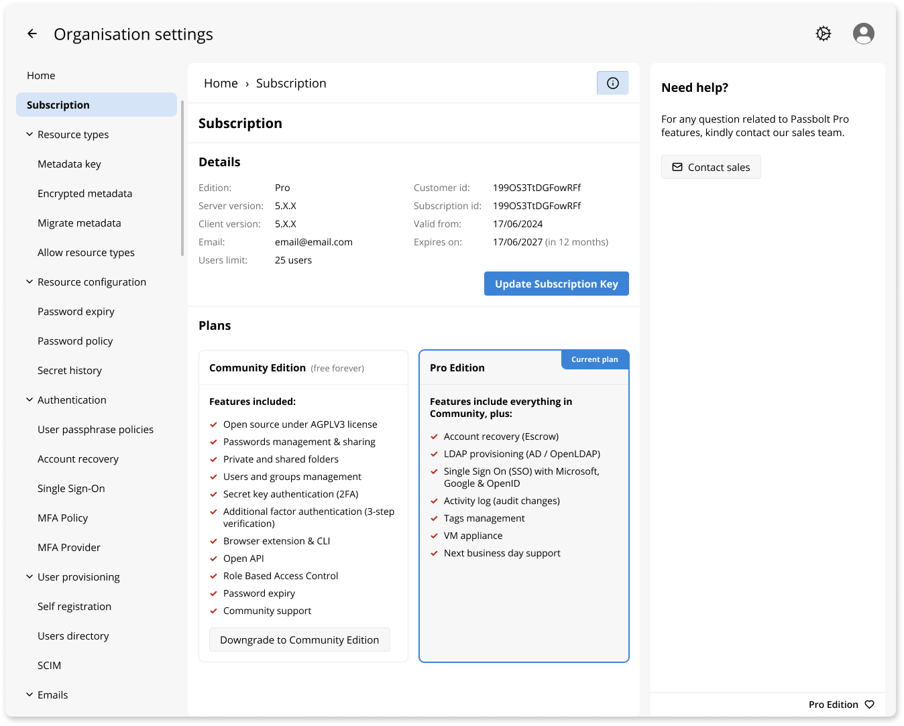Image resolution: width=904 pixels, height=726 pixels.
Task: Click the Activity log (audit changes) feature
Action: (502, 501)
